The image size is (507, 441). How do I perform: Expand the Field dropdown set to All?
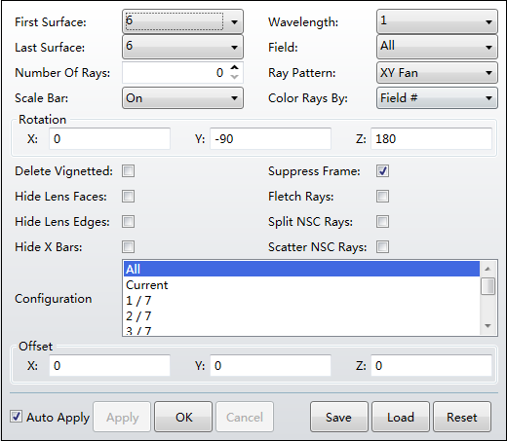pyautogui.click(x=437, y=47)
